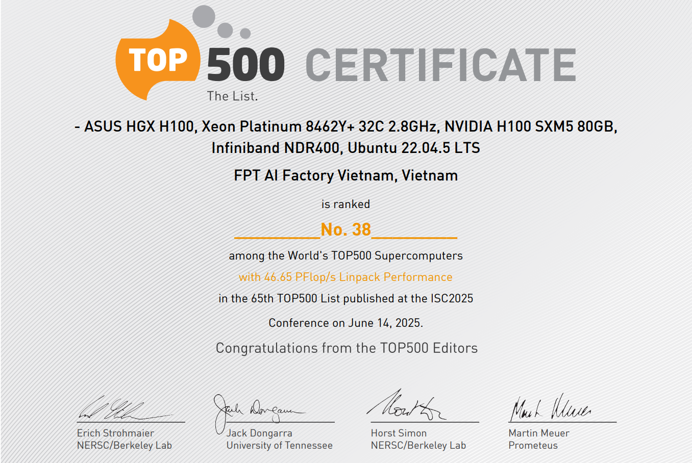Click the orange 'No. 38' ranking
The height and width of the screenshot is (463, 692).
(346, 229)
